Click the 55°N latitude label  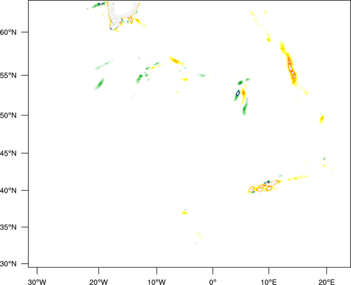[x=8, y=75]
